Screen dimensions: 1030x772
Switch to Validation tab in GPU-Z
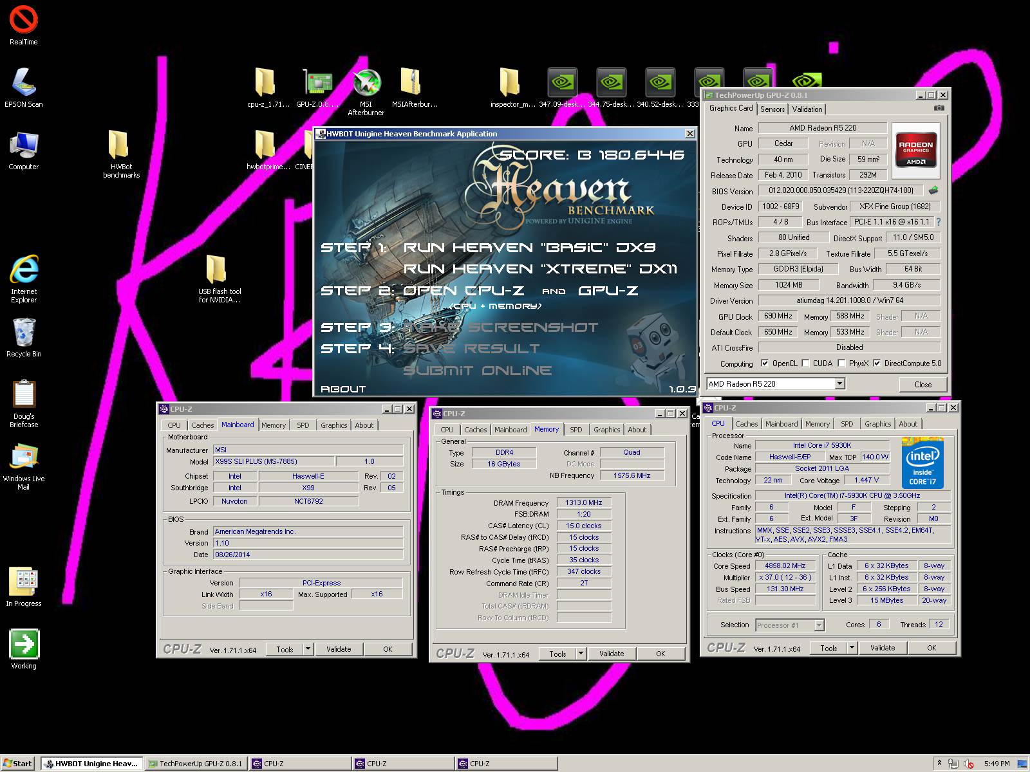coord(807,109)
